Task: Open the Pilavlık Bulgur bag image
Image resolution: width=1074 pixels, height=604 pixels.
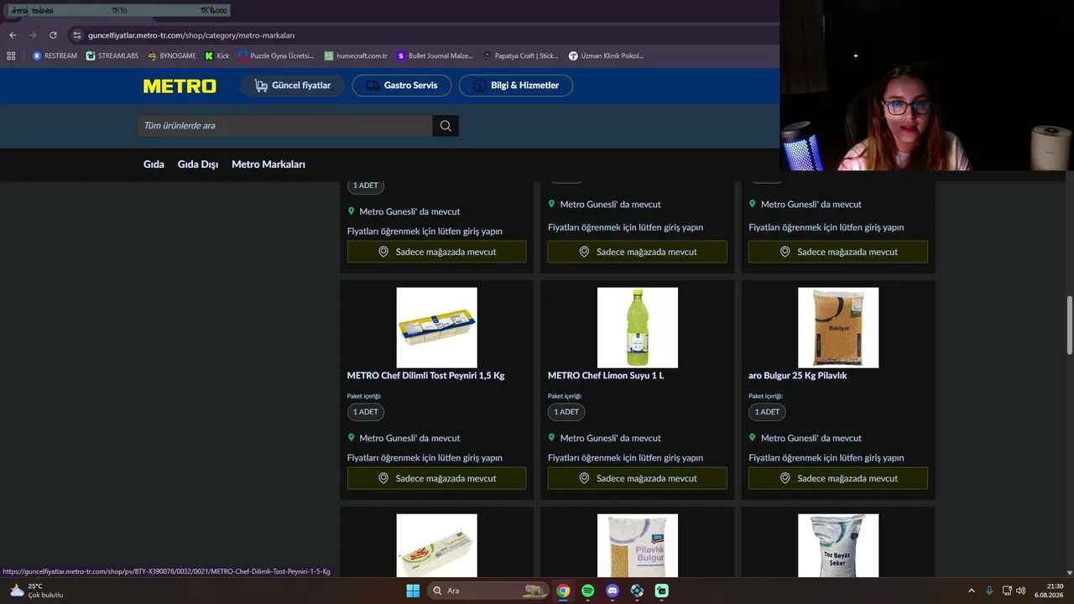Action: tap(638, 545)
